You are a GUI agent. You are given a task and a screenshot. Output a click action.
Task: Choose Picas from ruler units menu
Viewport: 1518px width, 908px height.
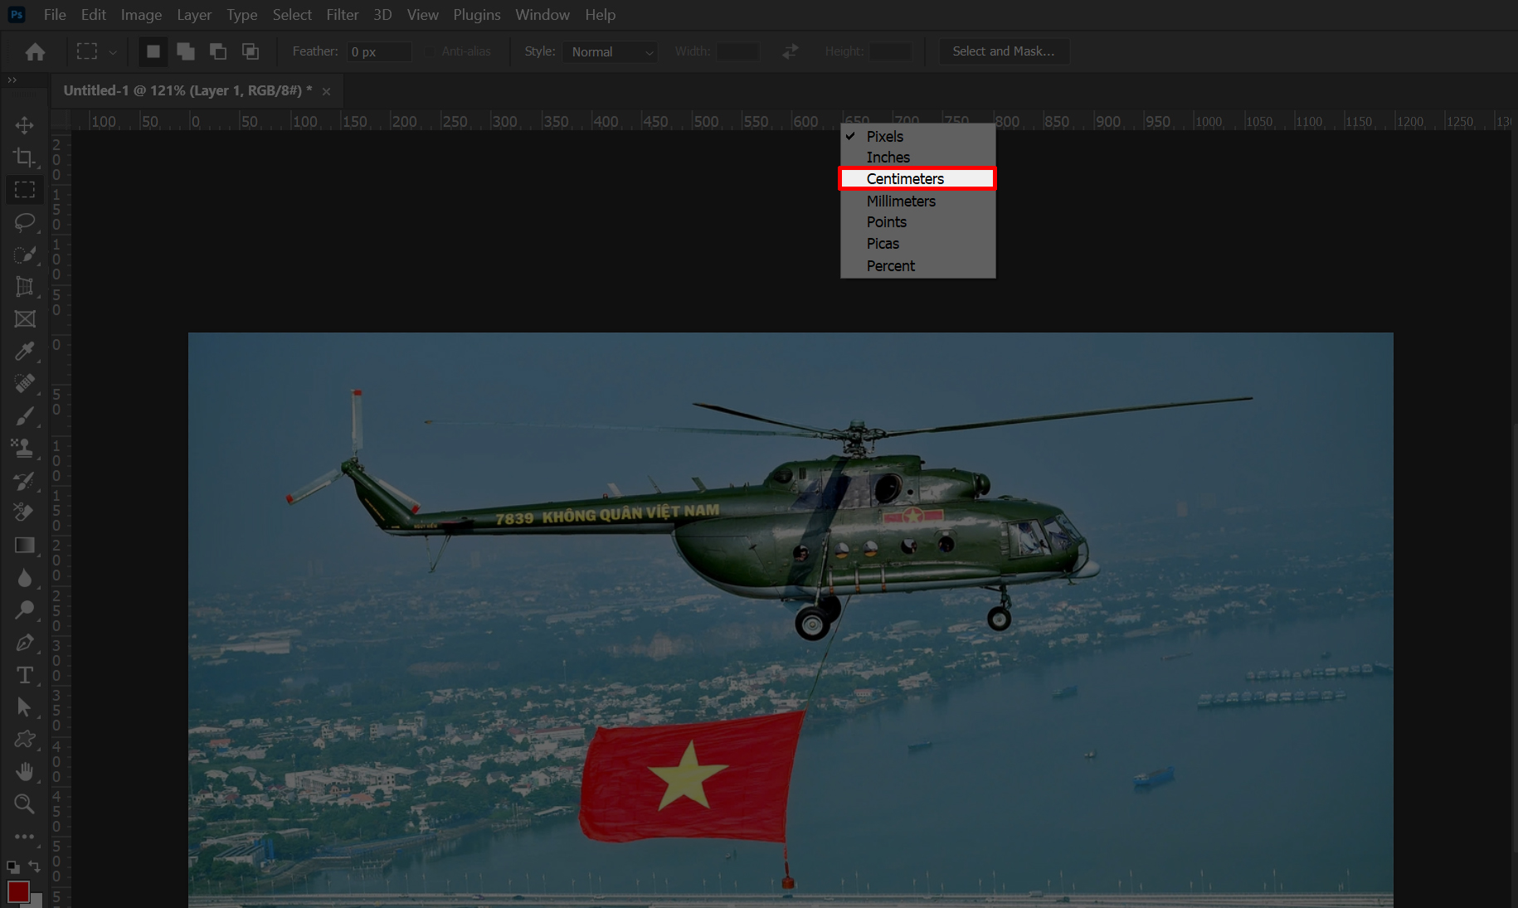[917, 244]
